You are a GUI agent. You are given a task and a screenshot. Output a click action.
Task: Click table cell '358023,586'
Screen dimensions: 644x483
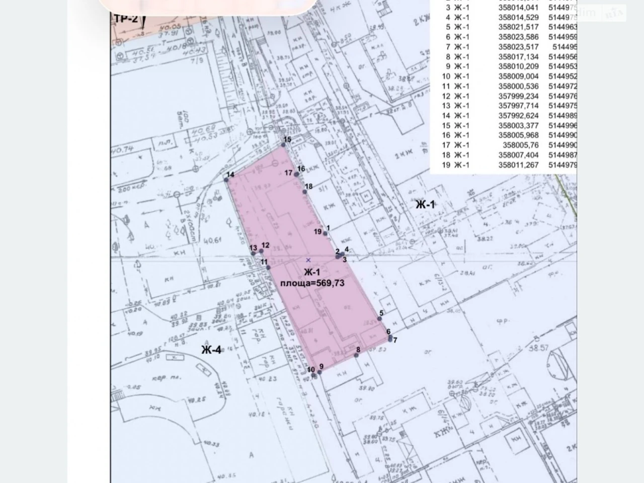[518, 37]
